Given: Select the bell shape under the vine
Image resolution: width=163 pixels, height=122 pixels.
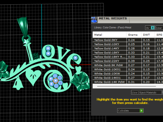Looking at the screenshot, I should pyautogui.click(x=18, y=84).
